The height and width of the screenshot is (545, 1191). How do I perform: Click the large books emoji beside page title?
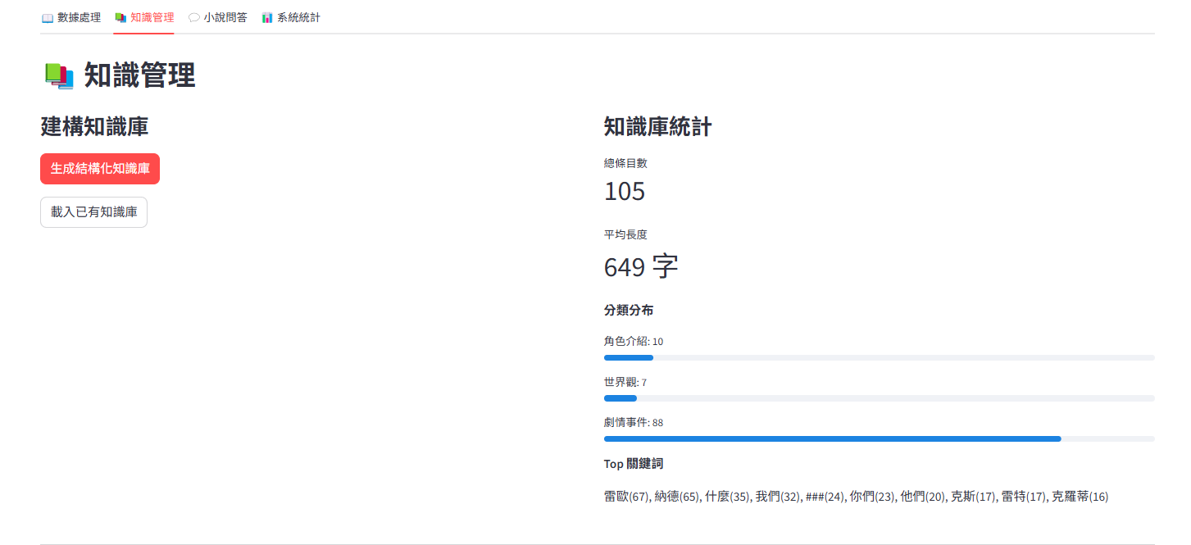pyautogui.click(x=59, y=76)
